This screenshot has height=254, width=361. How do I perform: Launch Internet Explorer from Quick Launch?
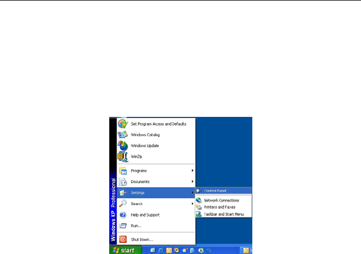coord(161,250)
